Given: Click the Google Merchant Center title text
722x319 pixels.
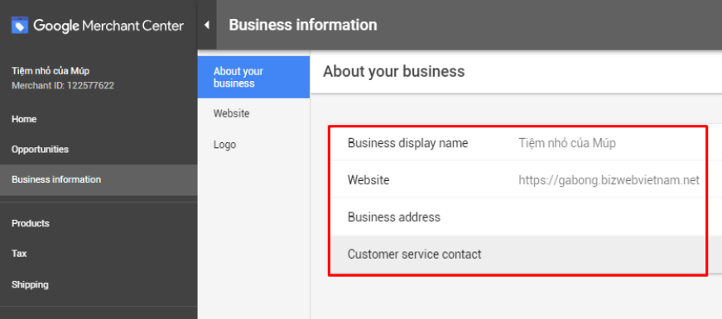Looking at the screenshot, I should tap(108, 26).
